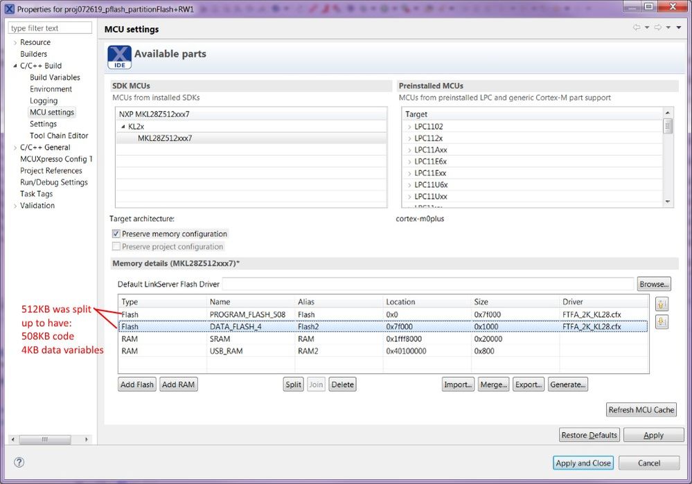Toggle Preserve project configuration checkbox
692x484 pixels.
pos(116,247)
